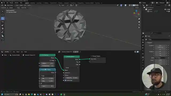Select the Measure ruler tool
171x96 pixels.
3,36
